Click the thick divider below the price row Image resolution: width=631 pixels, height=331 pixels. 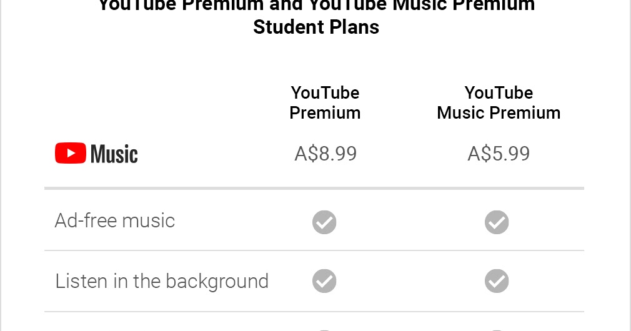(x=314, y=188)
